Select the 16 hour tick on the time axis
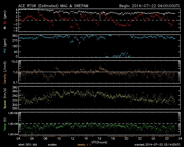Screen dimensions: 184x147 (99, 138)
